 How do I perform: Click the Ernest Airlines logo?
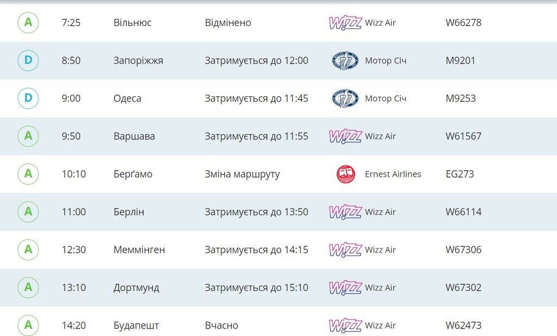tap(345, 174)
